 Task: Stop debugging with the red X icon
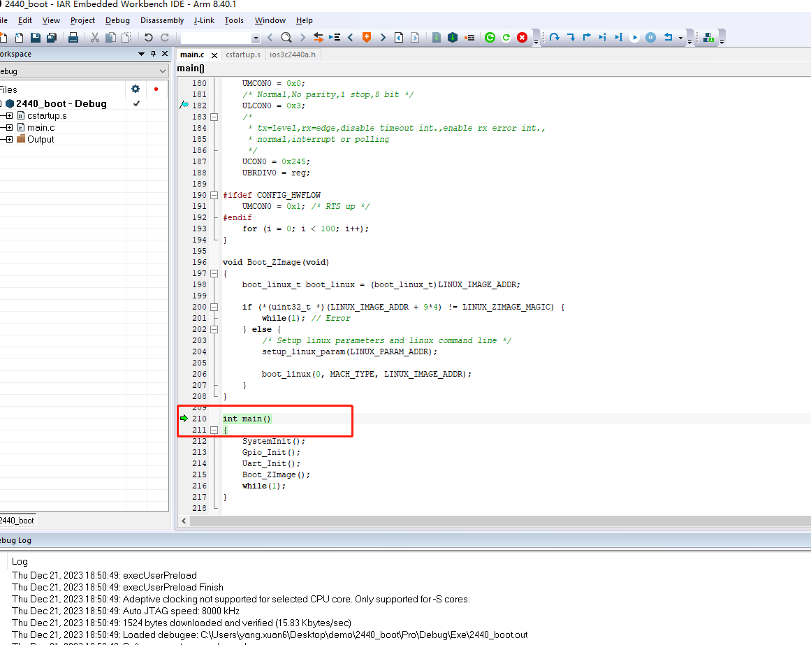click(x=522, y=38)
